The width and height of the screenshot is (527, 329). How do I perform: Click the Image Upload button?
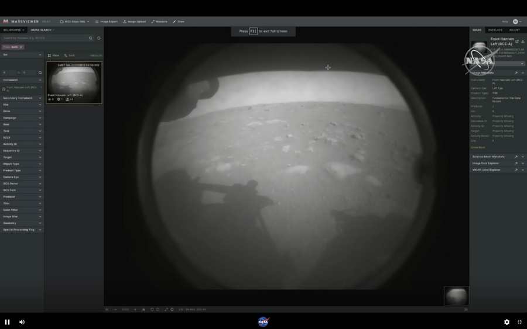pyautogui.click(x=135, y=22)
